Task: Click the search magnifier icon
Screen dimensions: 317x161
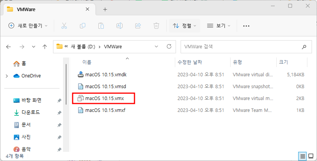Action: click(x=304, y=47)
